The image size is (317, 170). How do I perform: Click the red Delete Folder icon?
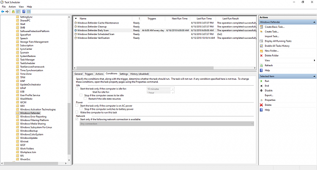tap(261, 56)
